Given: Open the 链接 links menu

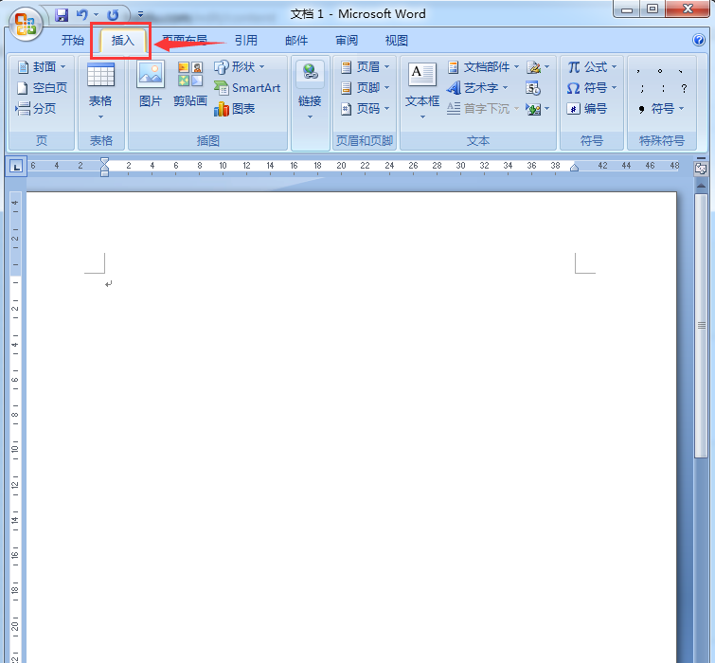Looking at the screenshot, I should [310, 91].
